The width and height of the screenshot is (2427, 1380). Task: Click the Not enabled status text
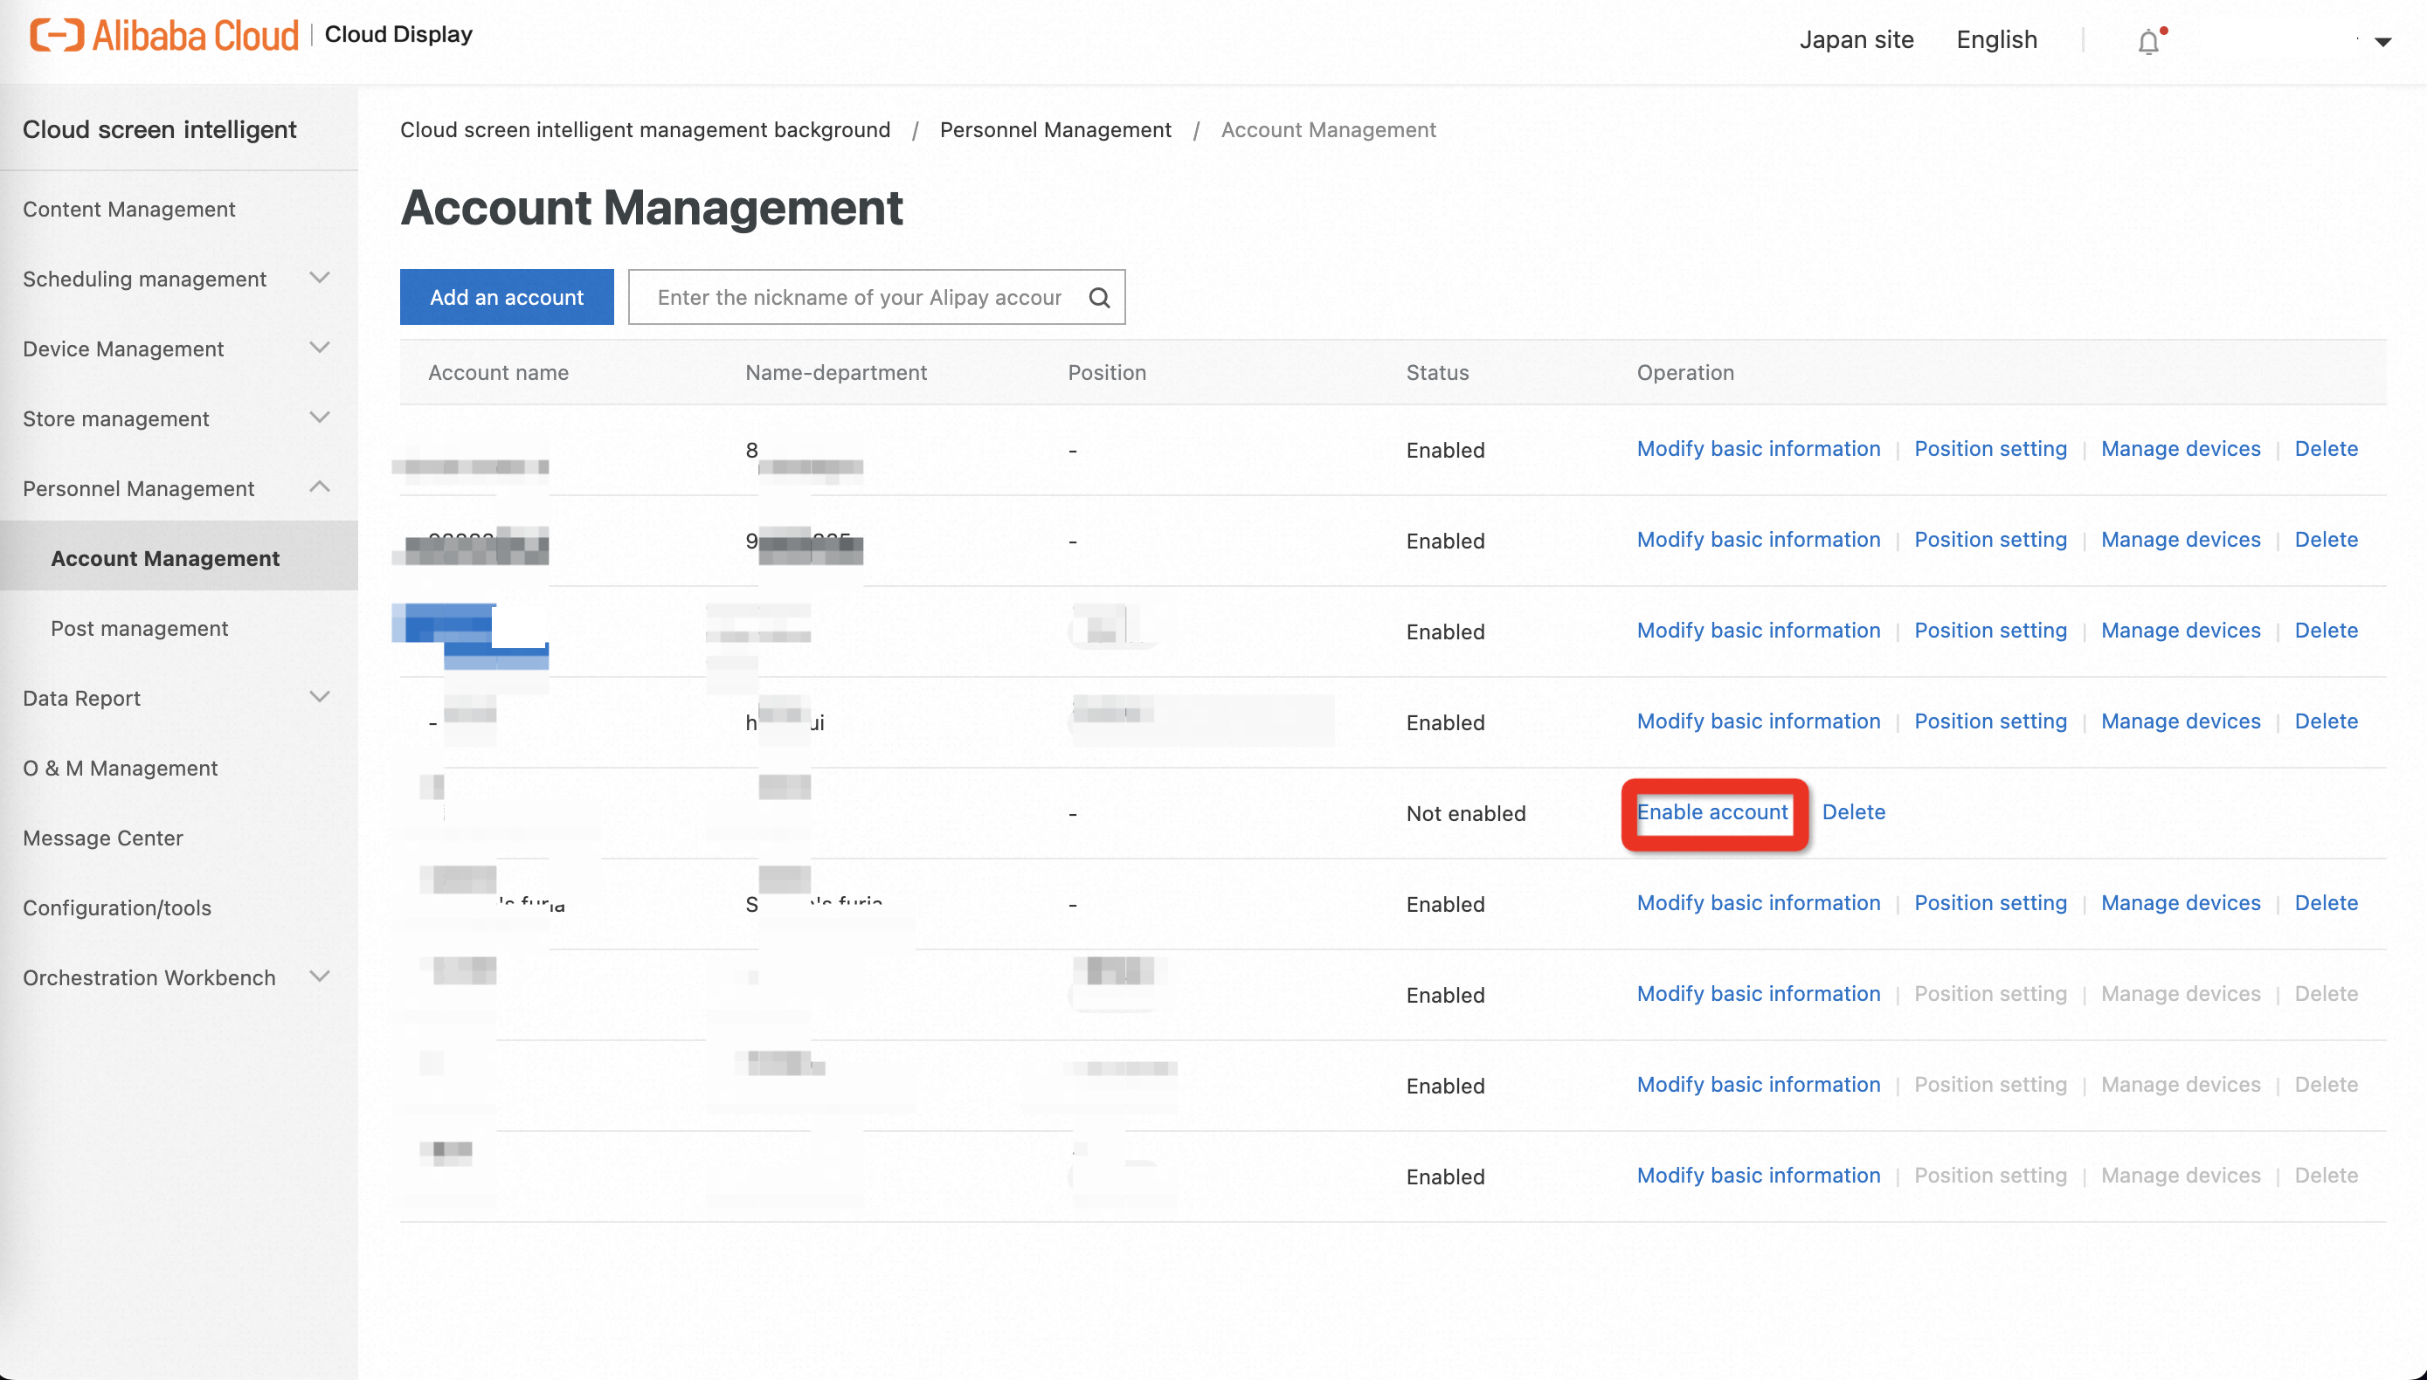point(1466,814)
